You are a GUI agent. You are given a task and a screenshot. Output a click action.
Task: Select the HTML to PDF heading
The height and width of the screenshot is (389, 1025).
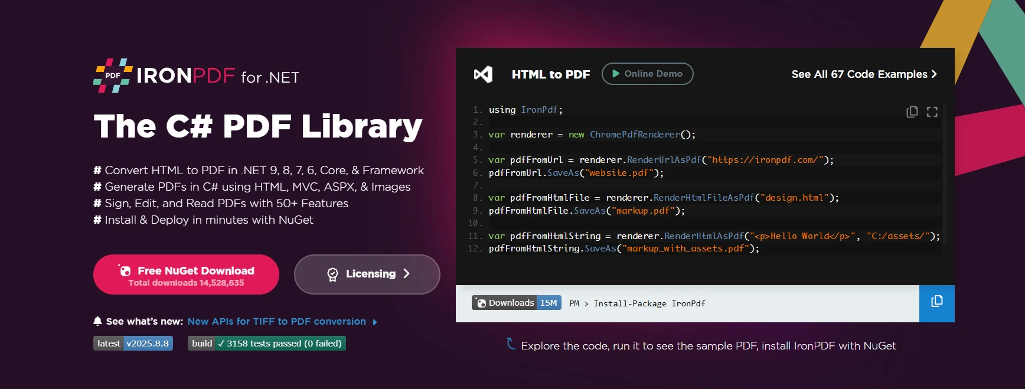(551, 74)
